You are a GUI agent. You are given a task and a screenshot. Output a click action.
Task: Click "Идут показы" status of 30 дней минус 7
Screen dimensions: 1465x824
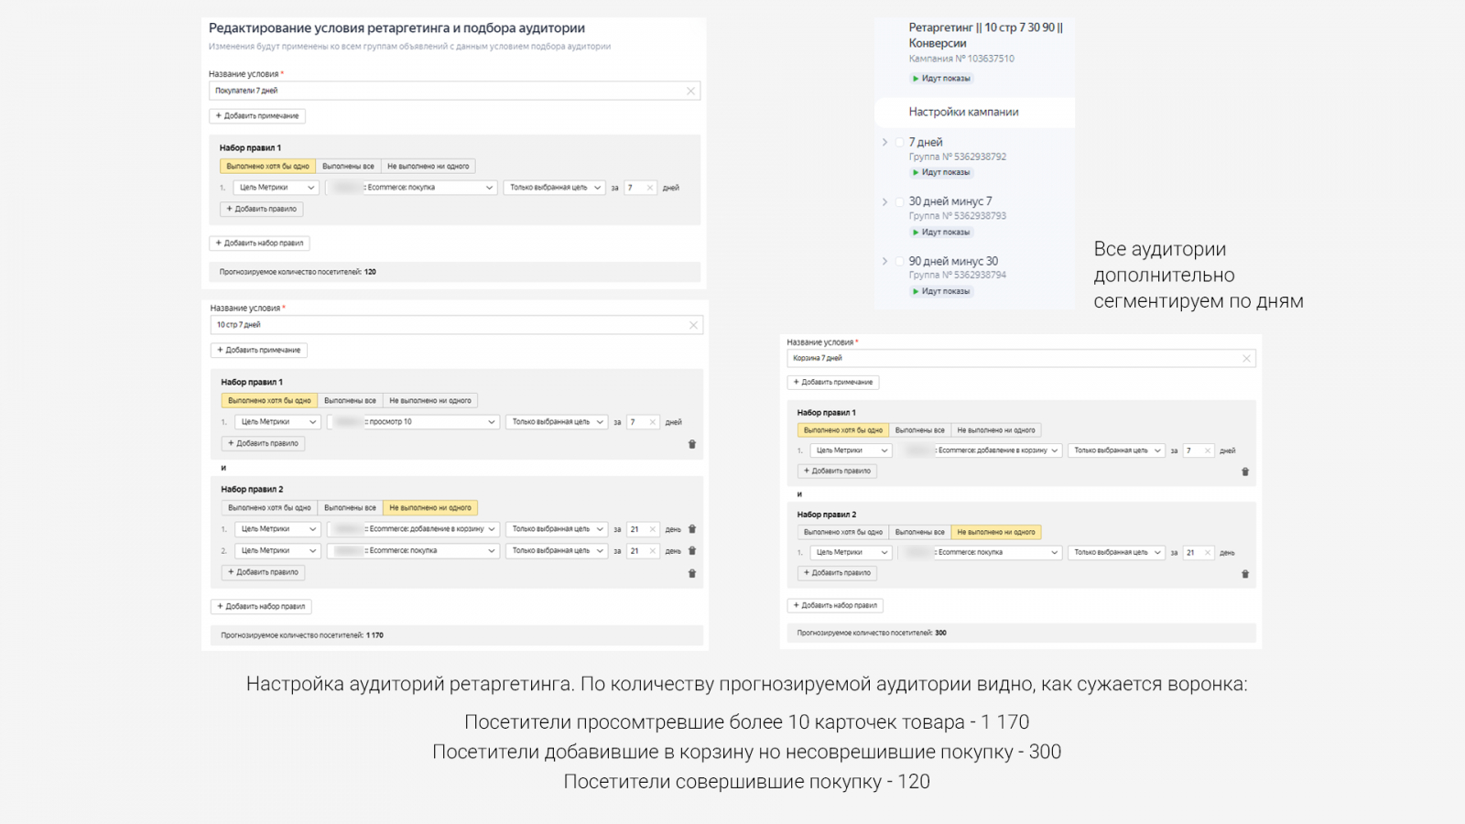click(941, 233)
